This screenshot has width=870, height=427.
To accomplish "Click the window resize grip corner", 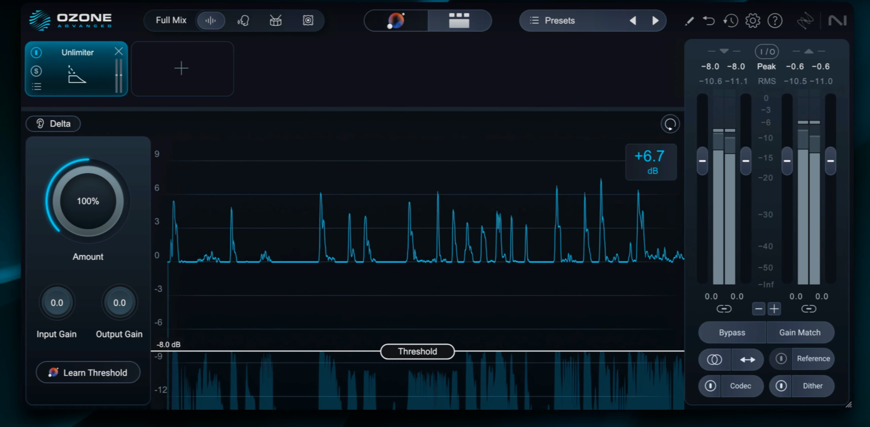I will point(849,404).
